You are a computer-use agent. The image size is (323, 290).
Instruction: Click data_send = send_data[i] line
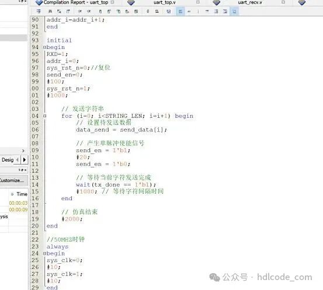121,130
